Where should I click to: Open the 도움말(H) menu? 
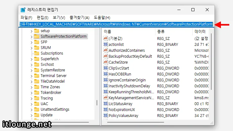(102, 17)
